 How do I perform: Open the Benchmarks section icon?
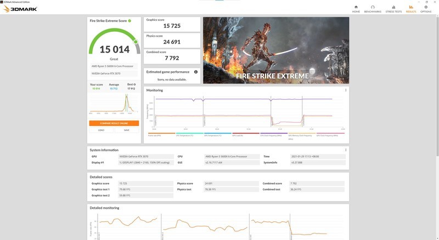click(x=373, y=8)
